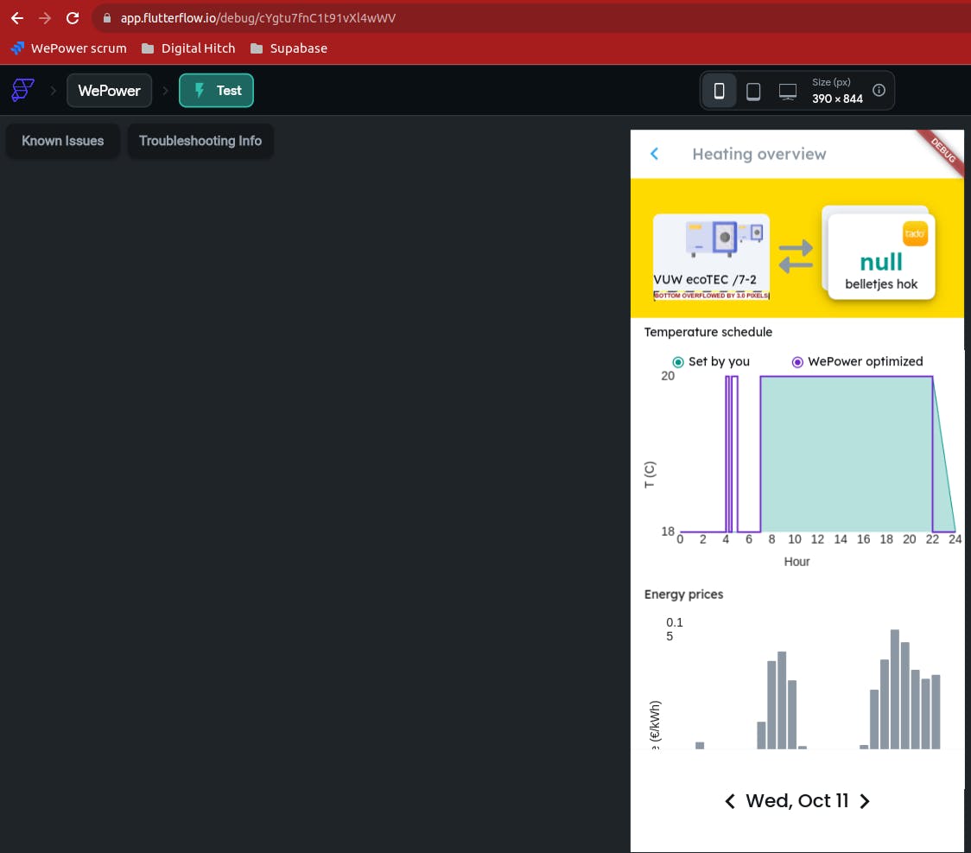This screenshot has height=853, width=971.
Task: Click the swap arrows icon between cards
Action: [x=795, y=257]
